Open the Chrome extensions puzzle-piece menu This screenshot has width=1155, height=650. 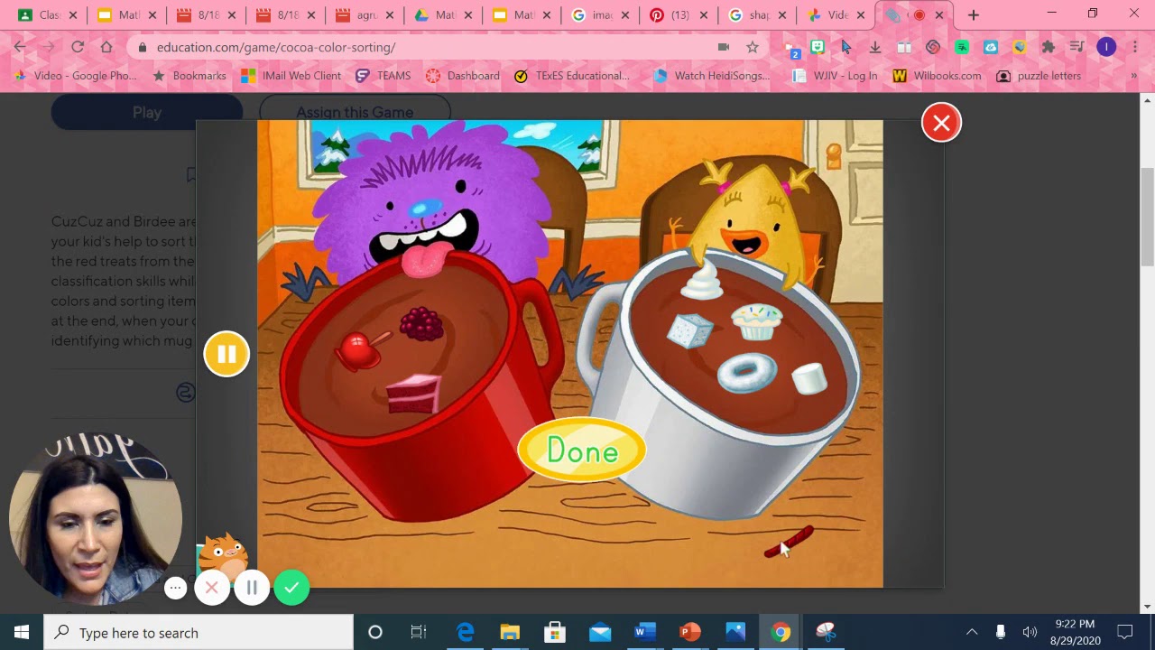(x=1048, y=47)
